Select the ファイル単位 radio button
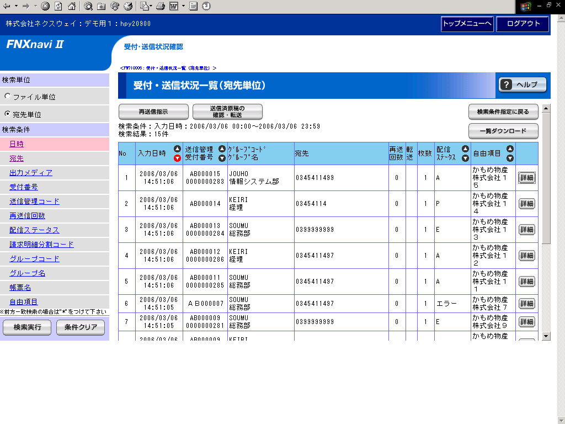 point(7,96)
